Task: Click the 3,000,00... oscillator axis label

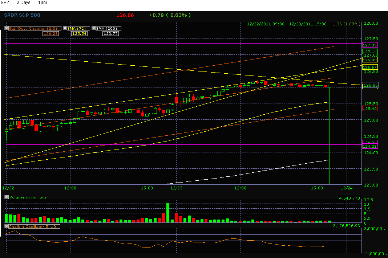Action: (375, 229)
